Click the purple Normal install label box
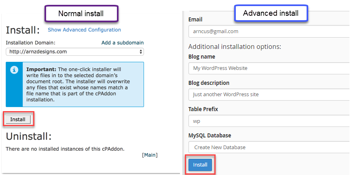The height and width of the screenshot is (175, 362). tap(81, 14)
